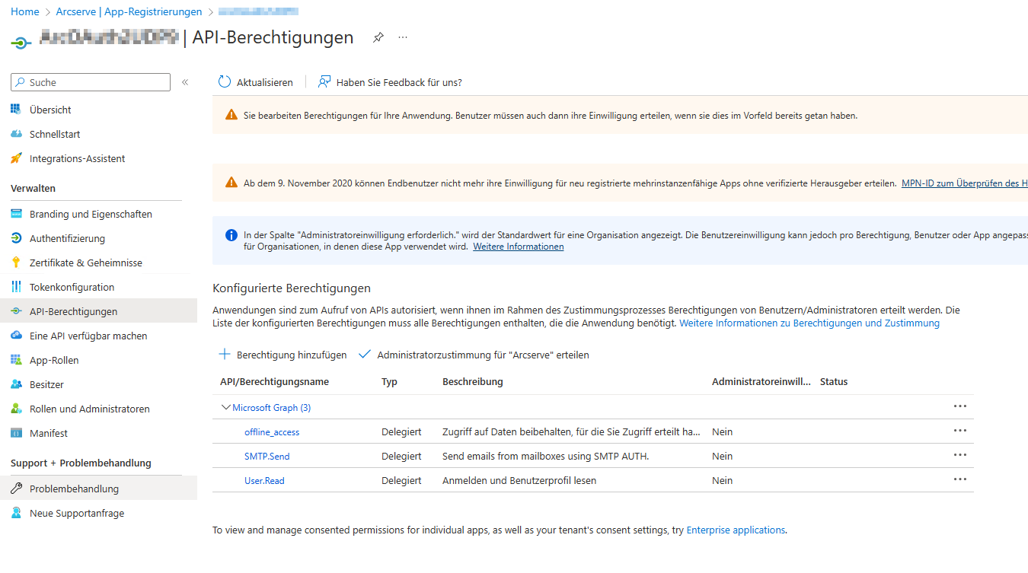Open the ellipsis menu in the Microsoft Graph row
The image size is (1028, 573).
click(960, 406)
